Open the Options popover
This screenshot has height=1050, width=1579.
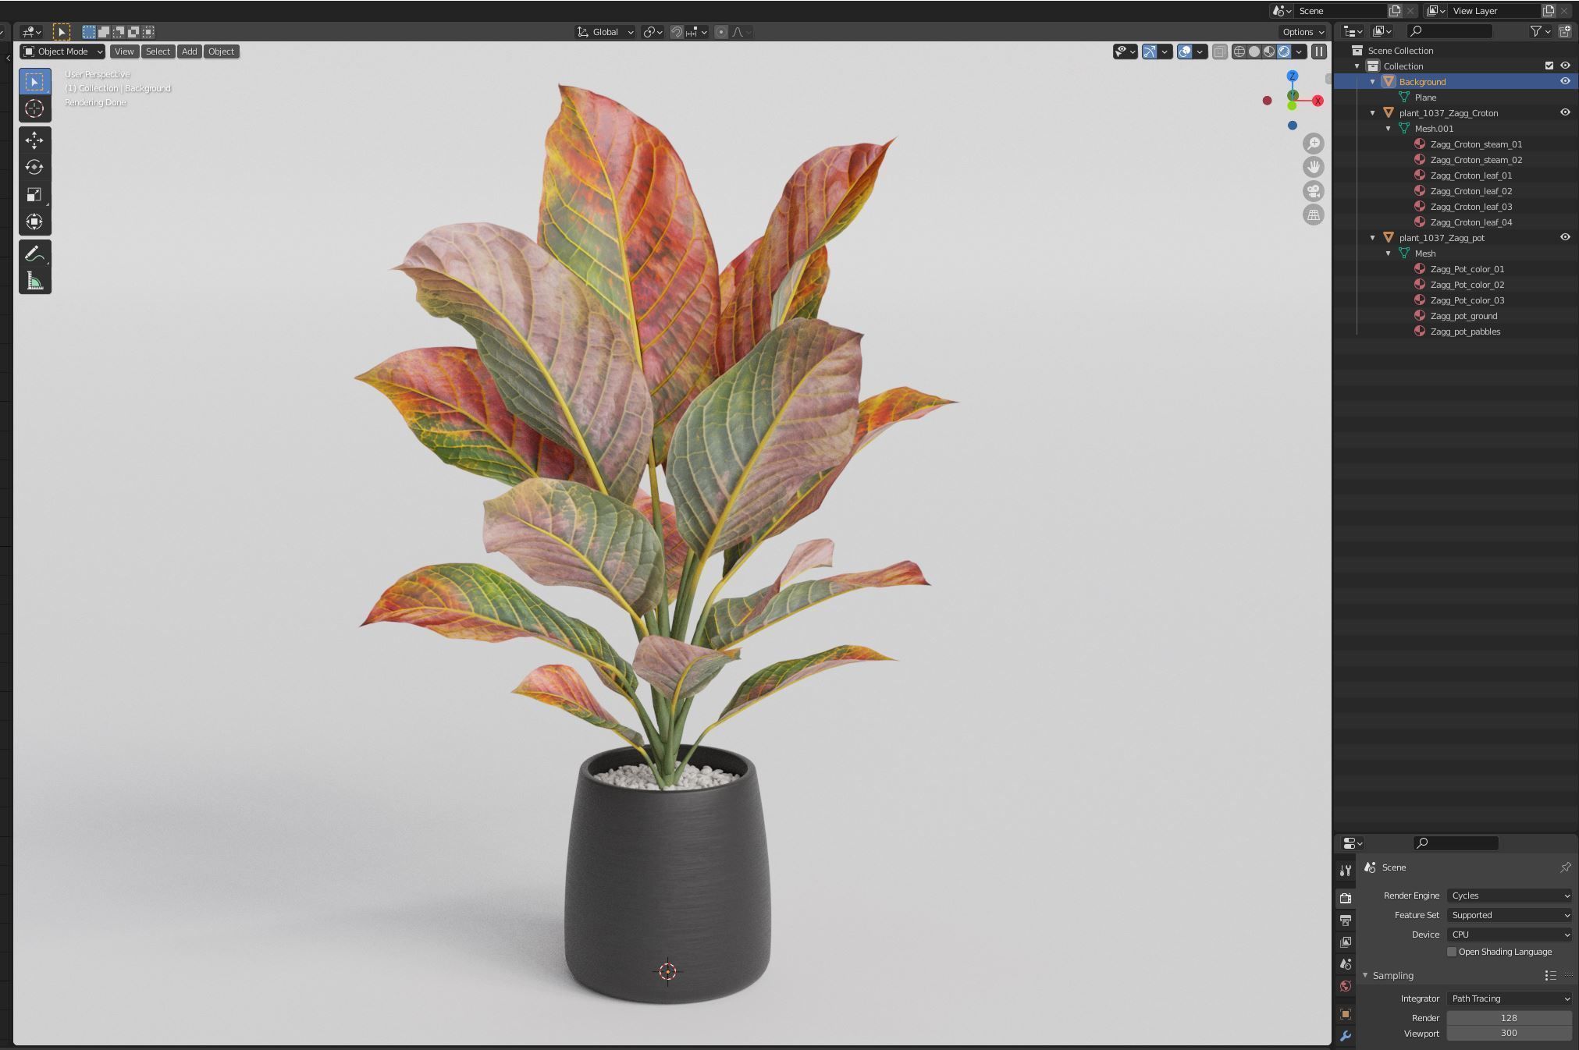[1303, 32]
